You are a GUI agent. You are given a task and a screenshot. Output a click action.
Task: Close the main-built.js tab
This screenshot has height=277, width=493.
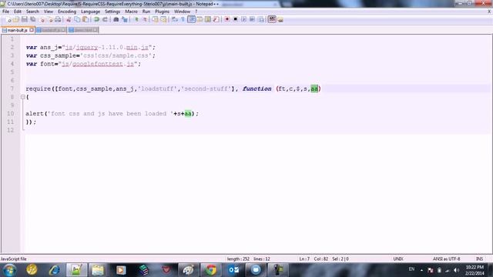[x=32, y=30]
